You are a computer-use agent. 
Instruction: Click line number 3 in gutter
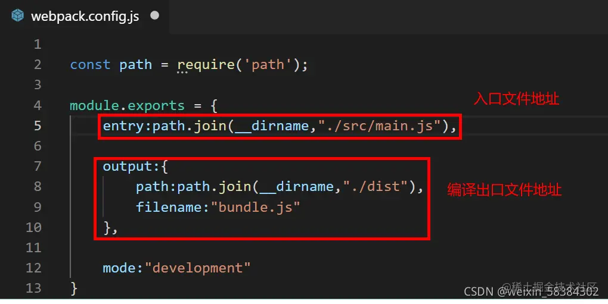(x=38, y=84)
